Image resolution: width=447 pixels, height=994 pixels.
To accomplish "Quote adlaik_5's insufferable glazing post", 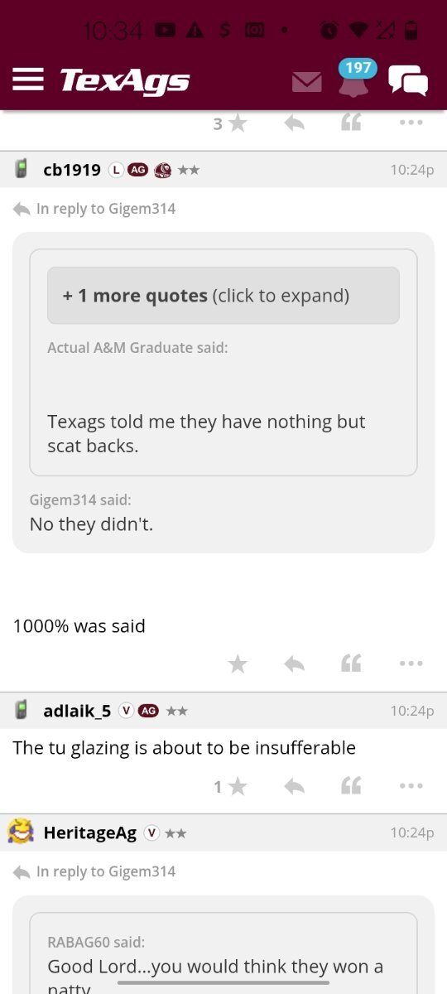I will (x=351, y=786).
